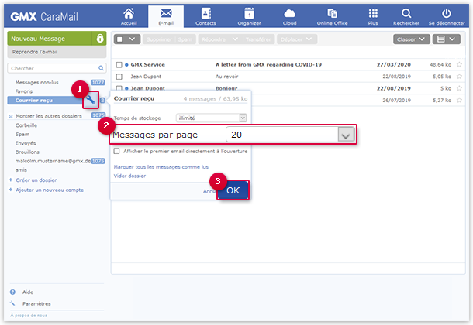This screenshot has width=473, height=325.
Task: Select the Favoris folder
Action: (x=24, y=91)
